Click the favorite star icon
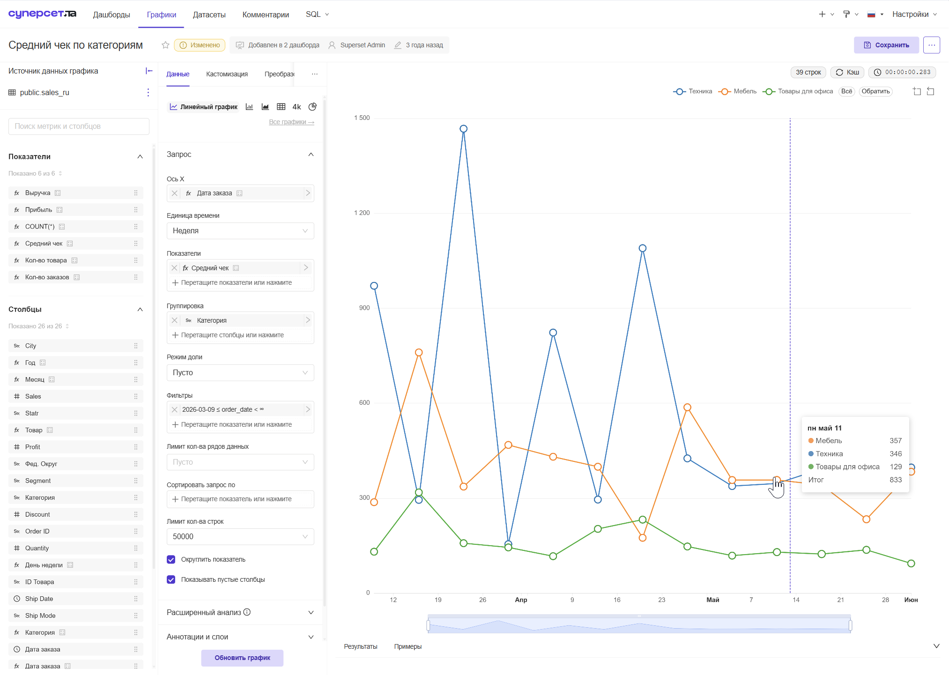 (x=165, y=45)
